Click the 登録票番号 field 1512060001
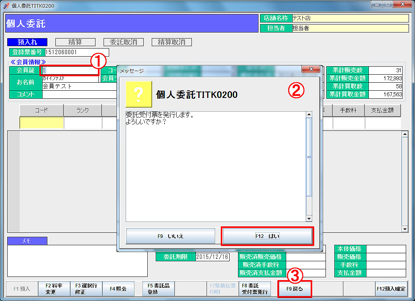The image size is (415, 301). [x=77, y=52]
